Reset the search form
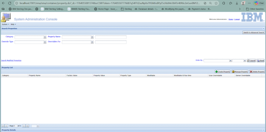The height and width of the screenshot is (132, 266). pos(261,60)
